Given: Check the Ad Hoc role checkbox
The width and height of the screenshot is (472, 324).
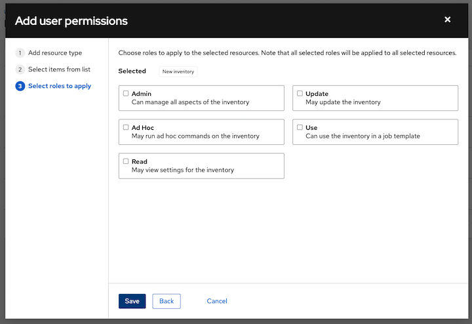Looking at the screenshot, I should pyautogui.click(x=126, y=127).
